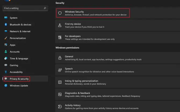Click the Accessibility figure icon
This screenshot has width=180, height=112.
point(6,72)
